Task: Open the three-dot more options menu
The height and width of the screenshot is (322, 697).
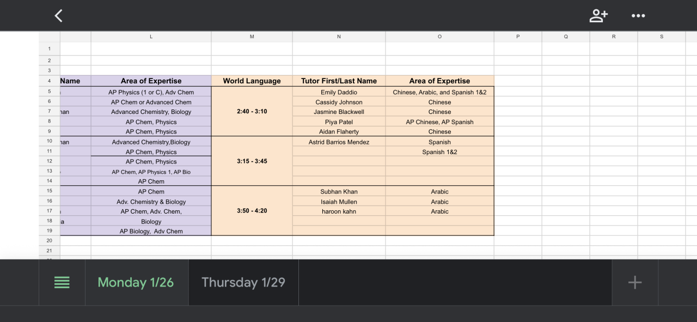Action: point(638,16)
